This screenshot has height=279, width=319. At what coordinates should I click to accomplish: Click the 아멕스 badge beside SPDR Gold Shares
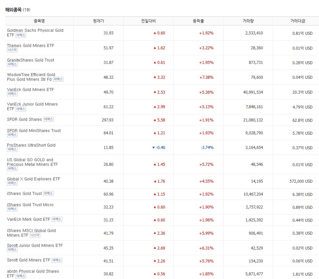(x=49, y=119)
